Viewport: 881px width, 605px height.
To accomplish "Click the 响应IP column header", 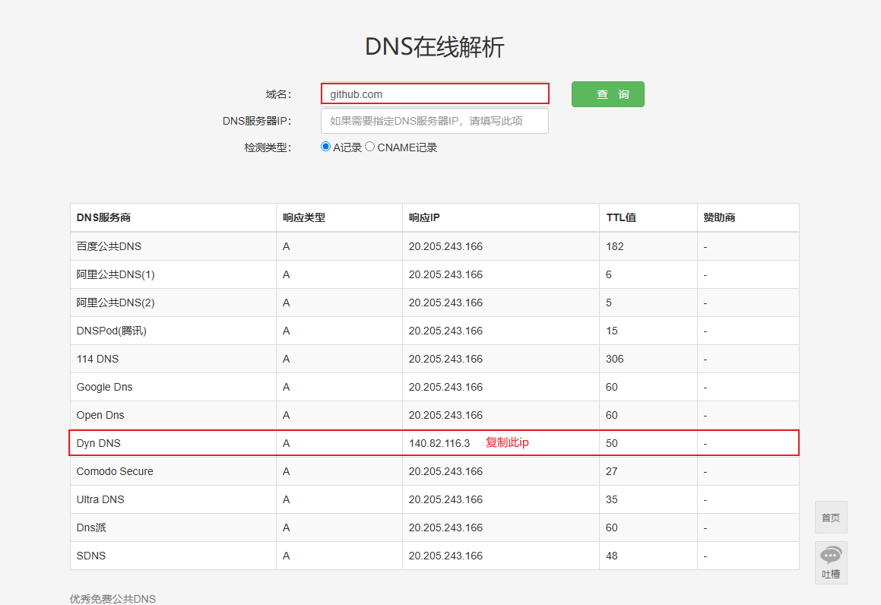I will (x=424, y=217).
